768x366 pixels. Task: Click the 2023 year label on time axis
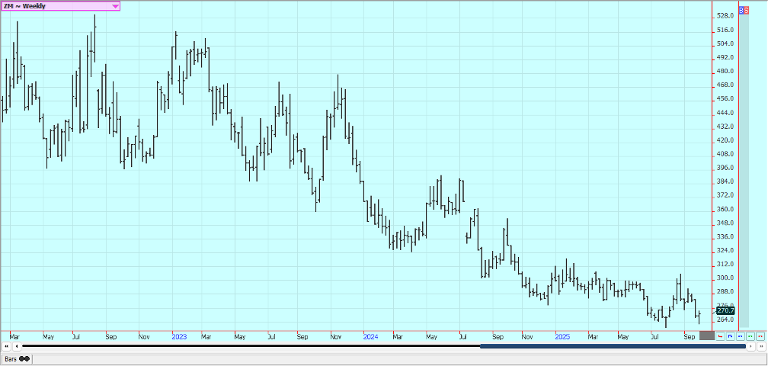(179, 336)
